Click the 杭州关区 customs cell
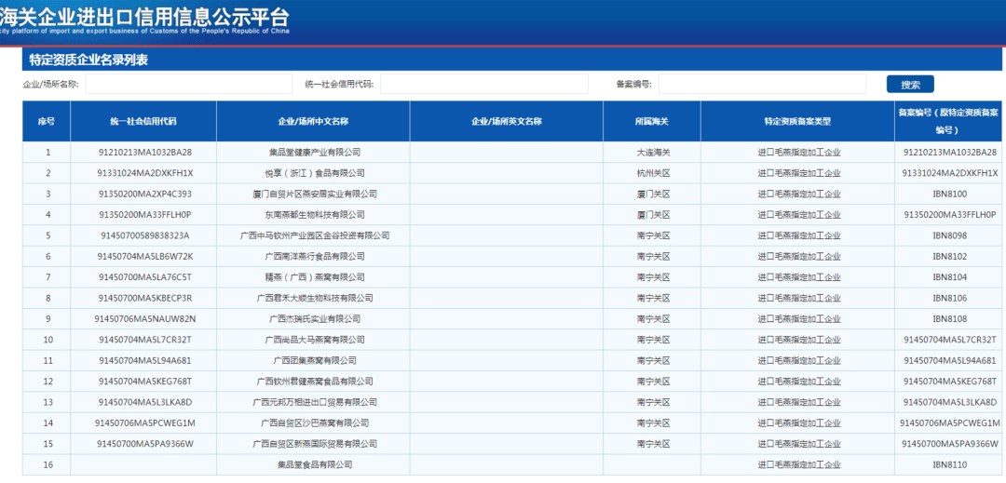 [x=652, y=173]
